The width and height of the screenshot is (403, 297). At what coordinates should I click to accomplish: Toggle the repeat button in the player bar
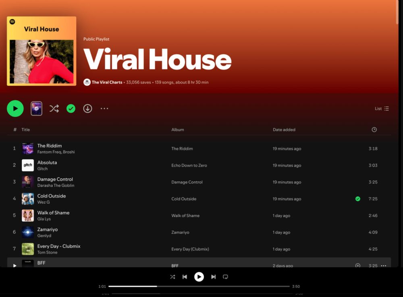click(225, 277)
